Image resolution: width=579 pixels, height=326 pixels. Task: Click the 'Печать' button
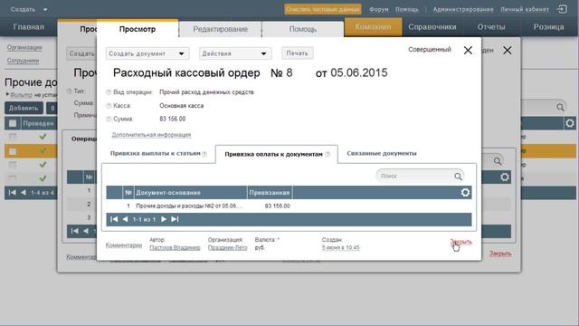coord(298,53)
